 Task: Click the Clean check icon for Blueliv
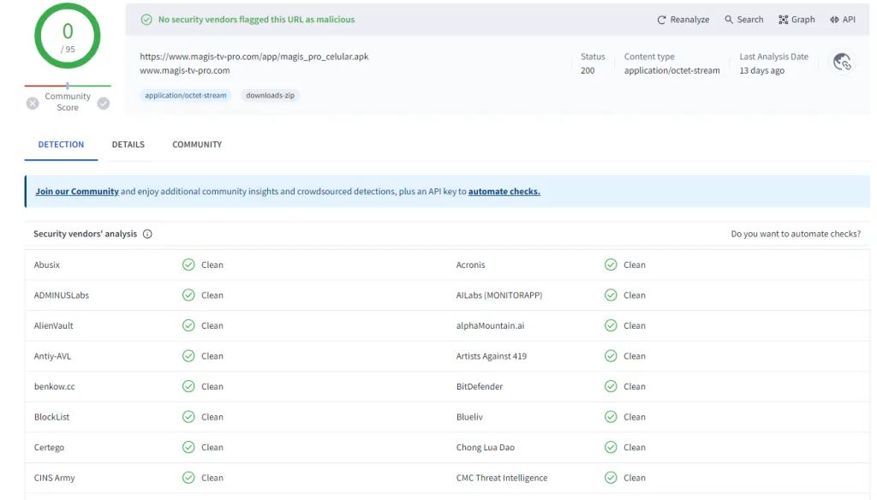[x=611, y=417]
